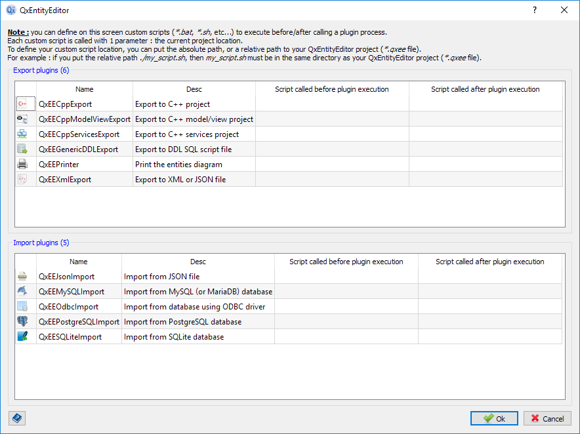Click the import table Desc column header
Viewport: 580px width, 434px height.
click(197, 262)
